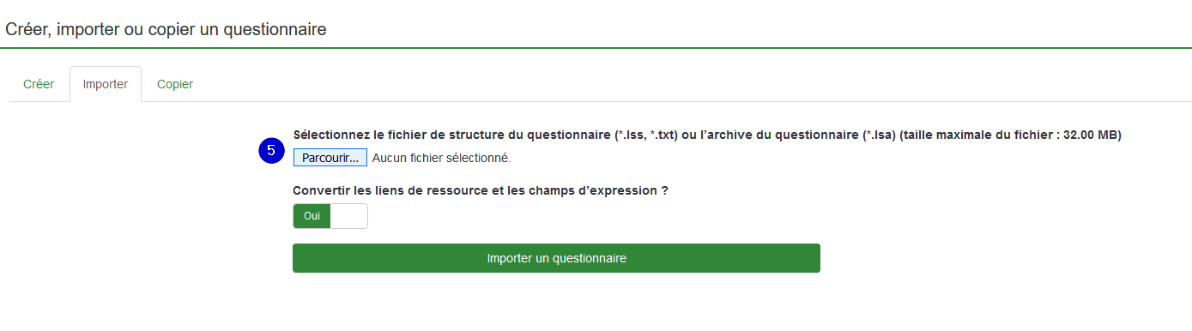The width and height of the screenshot is (1192, 331).
Task: Click the 'Aucun fichier sélectionné' file text
Action: click(x=442, y=158)
